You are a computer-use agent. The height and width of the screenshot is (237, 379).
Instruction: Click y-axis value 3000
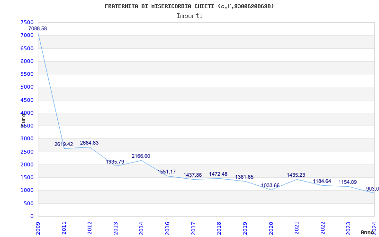(27, 139)
